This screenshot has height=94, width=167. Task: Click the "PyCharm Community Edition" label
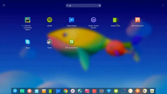28,28
